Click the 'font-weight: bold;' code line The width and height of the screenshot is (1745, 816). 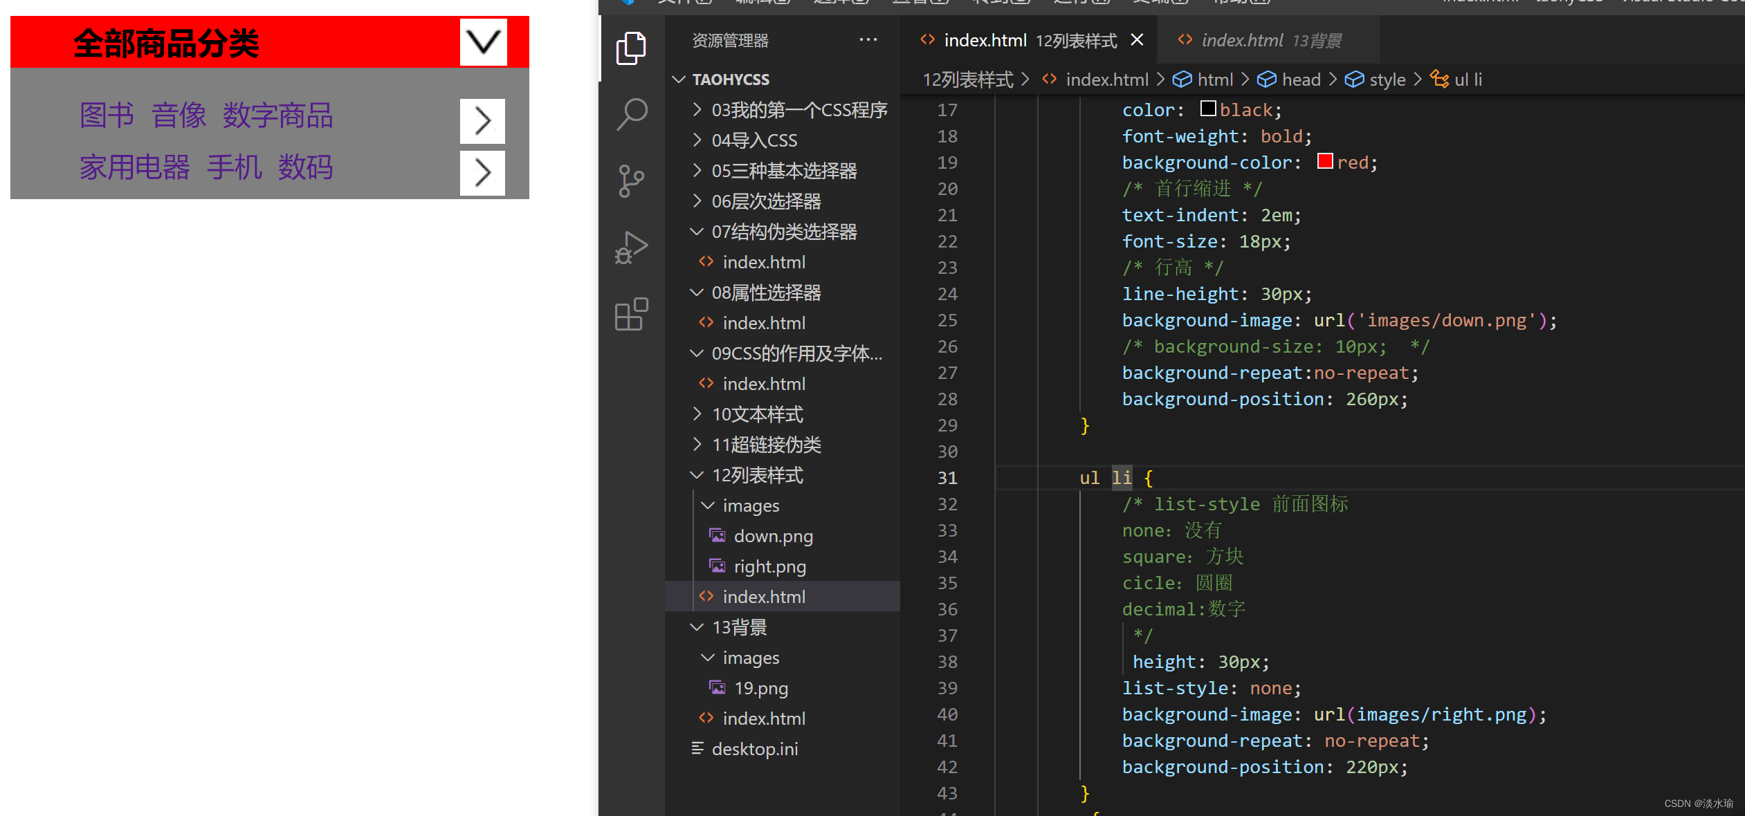coord(1217,136)
